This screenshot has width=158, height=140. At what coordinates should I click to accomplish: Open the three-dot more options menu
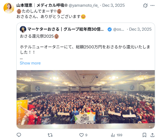152,5
